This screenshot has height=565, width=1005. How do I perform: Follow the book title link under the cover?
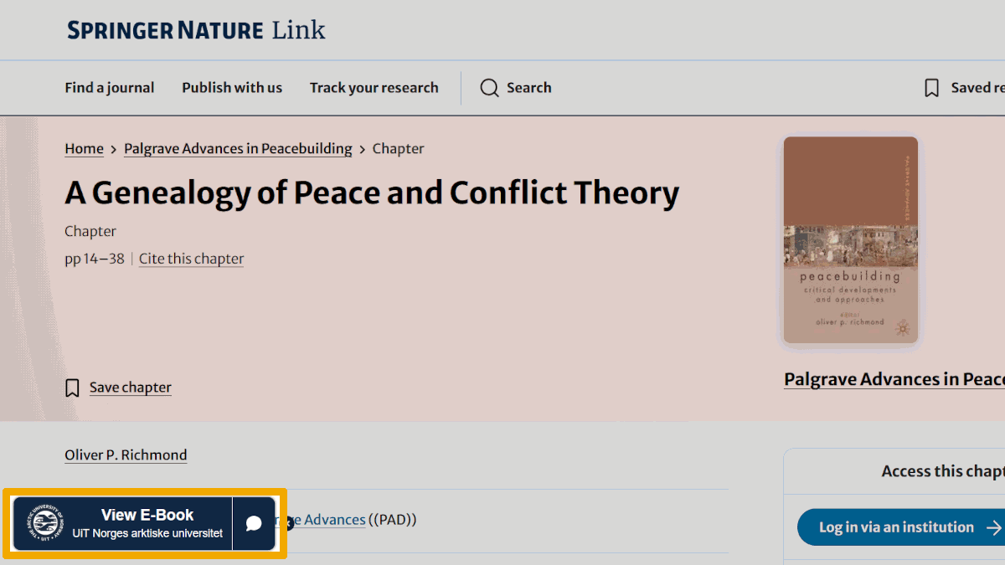pyautogui.click(x=894, y=379)
